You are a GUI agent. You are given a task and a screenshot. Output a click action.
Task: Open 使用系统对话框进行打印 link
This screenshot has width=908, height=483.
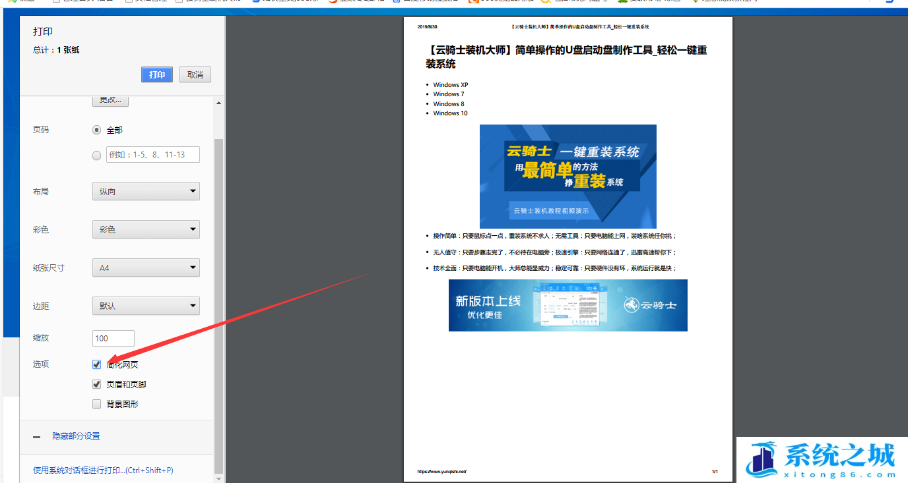(103, 470)
